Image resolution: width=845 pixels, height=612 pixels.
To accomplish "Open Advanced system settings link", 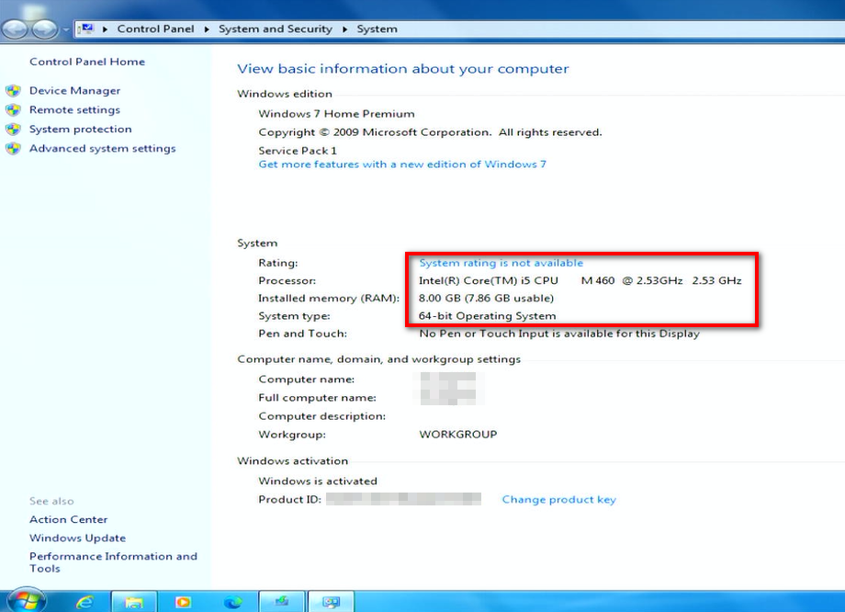I will 102,148.
